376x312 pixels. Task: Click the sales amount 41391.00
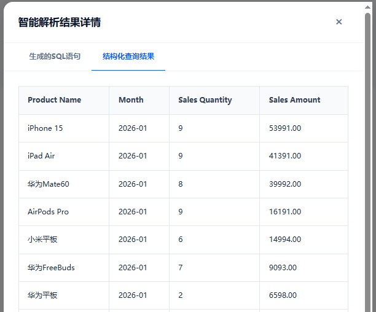coord(285,156)
